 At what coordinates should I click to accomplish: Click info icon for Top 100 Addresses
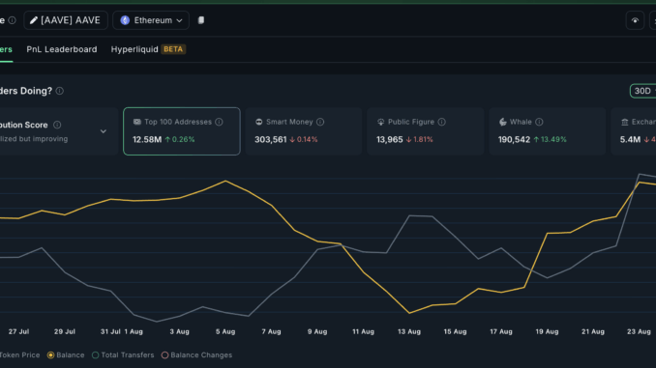click(x=219, y=122)
